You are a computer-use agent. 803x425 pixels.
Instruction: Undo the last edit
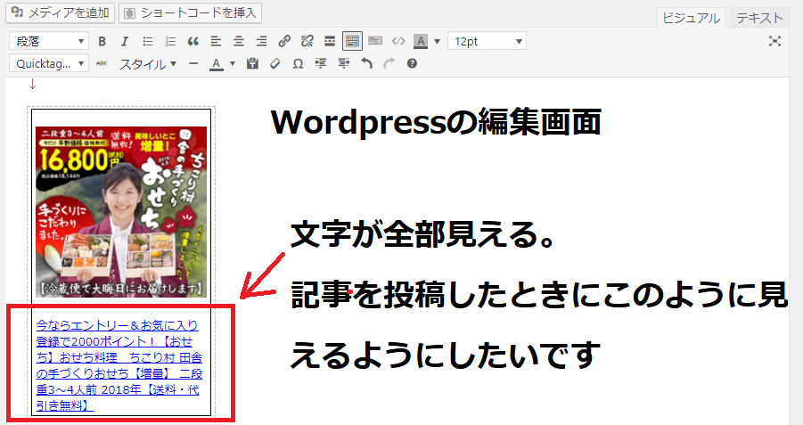366,64
